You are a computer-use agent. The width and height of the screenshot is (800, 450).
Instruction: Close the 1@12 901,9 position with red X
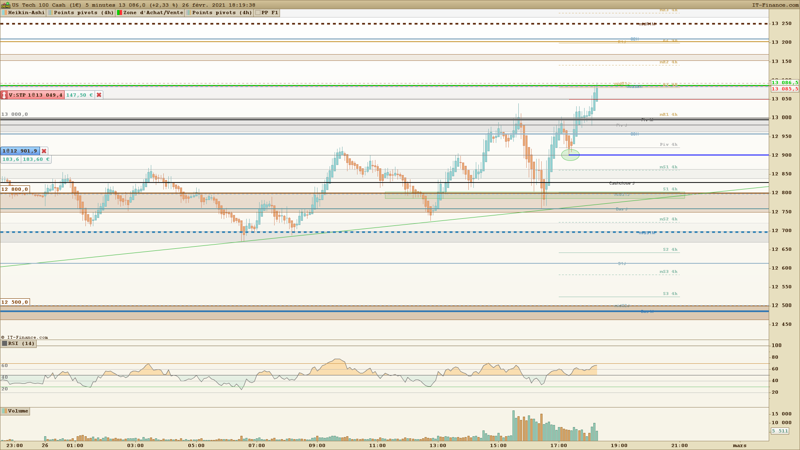point(44,151)
